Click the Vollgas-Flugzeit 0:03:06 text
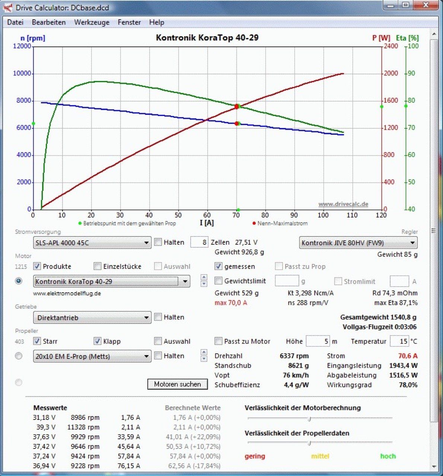Screen dimensions: 443x476 (380, 327)
